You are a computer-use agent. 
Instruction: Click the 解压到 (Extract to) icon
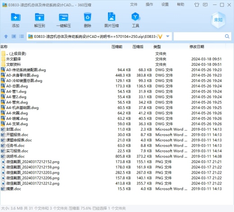point(40,17)
